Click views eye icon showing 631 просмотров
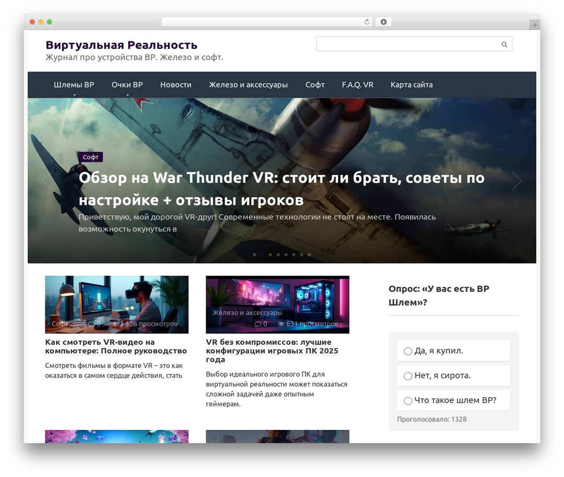Viewport: 564px width, 477px height. tap(281, 324)
